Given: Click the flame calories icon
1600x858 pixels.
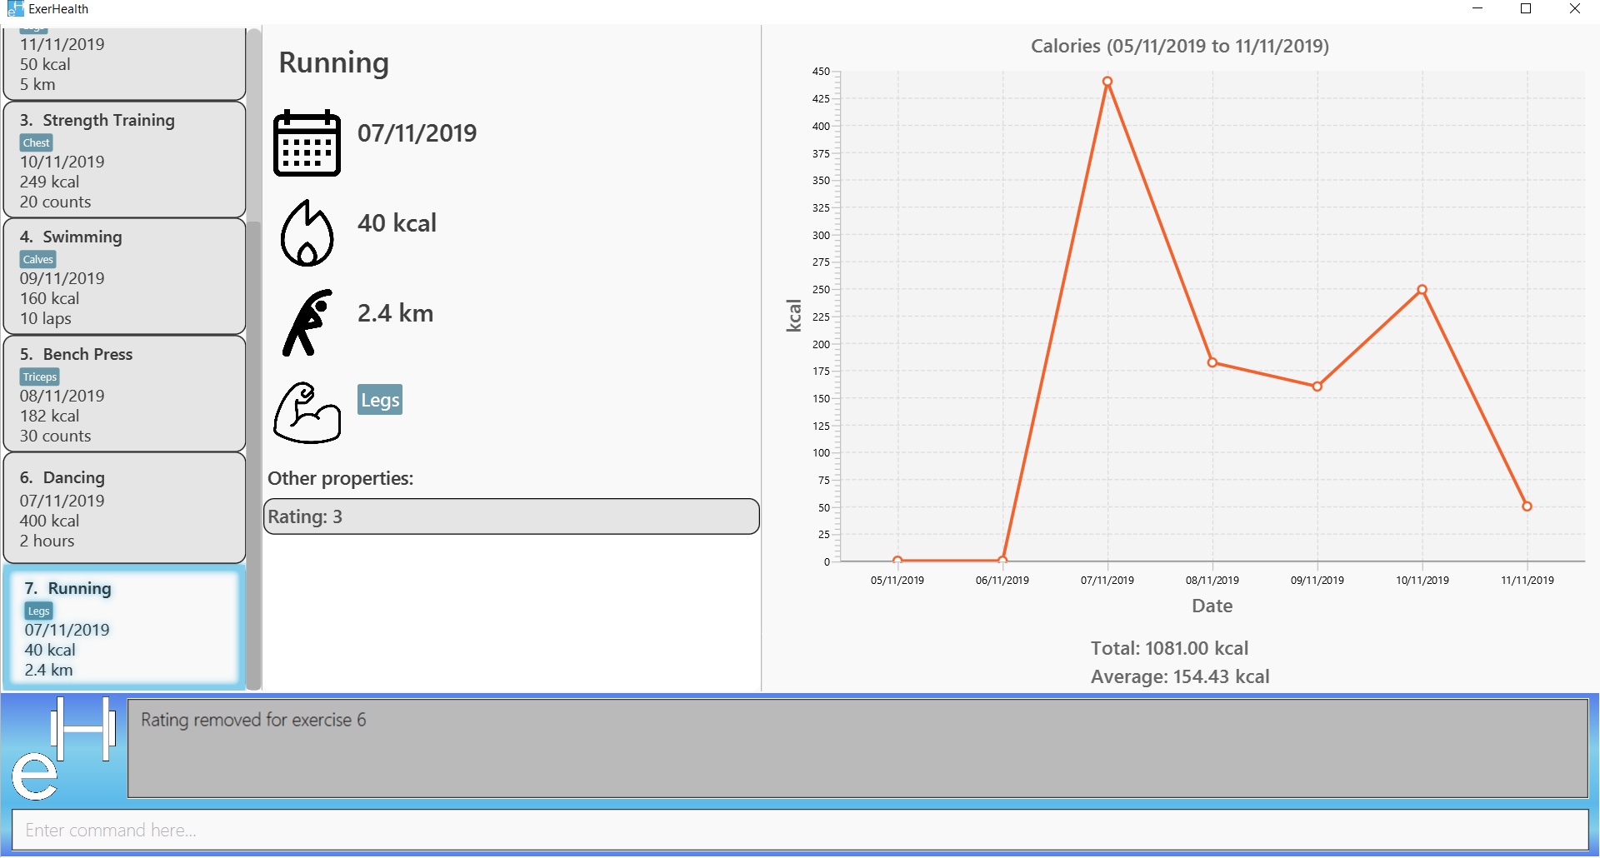Looking at the screenshot, I should (x=307, y=232).
